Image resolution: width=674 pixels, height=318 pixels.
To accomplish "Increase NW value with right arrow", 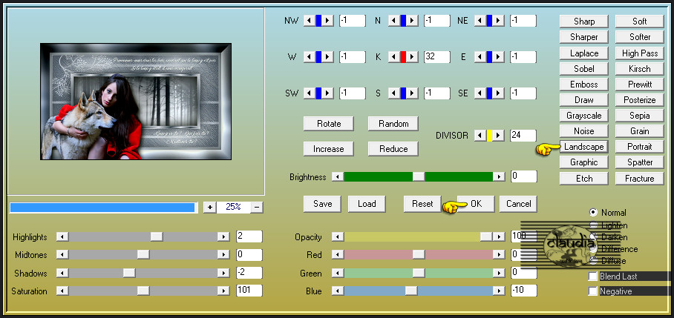I will tap(327, 21).
